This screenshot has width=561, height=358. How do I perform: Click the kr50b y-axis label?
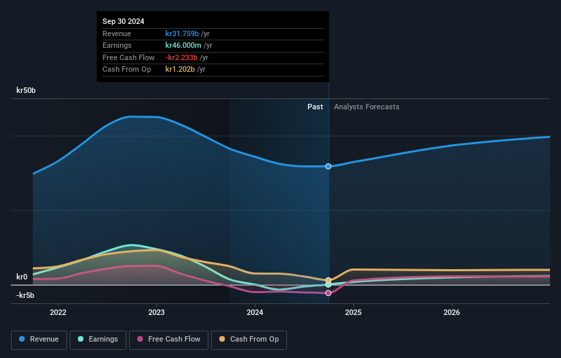coord(26,90)
